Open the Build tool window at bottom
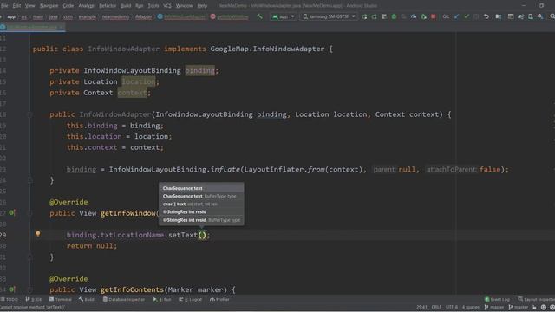555x312 pixels. 87,299
